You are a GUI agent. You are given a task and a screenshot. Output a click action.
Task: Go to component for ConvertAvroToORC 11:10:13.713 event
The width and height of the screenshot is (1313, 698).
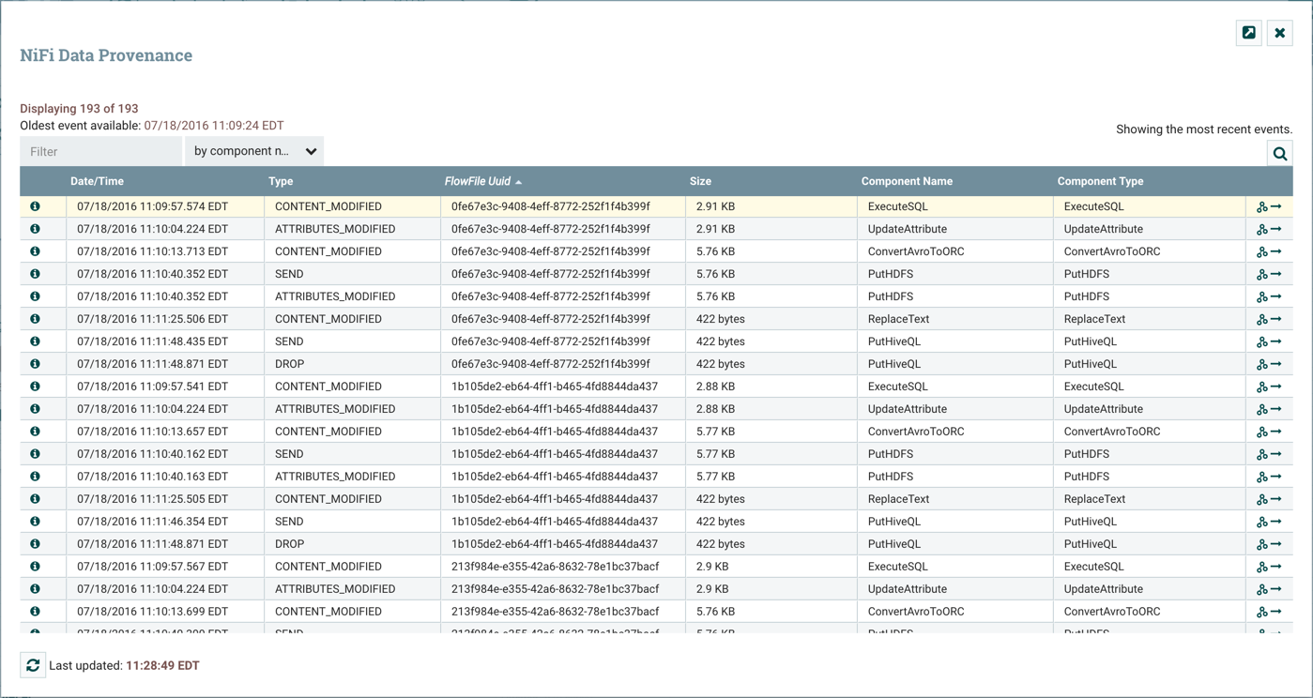pos(1276,251)
